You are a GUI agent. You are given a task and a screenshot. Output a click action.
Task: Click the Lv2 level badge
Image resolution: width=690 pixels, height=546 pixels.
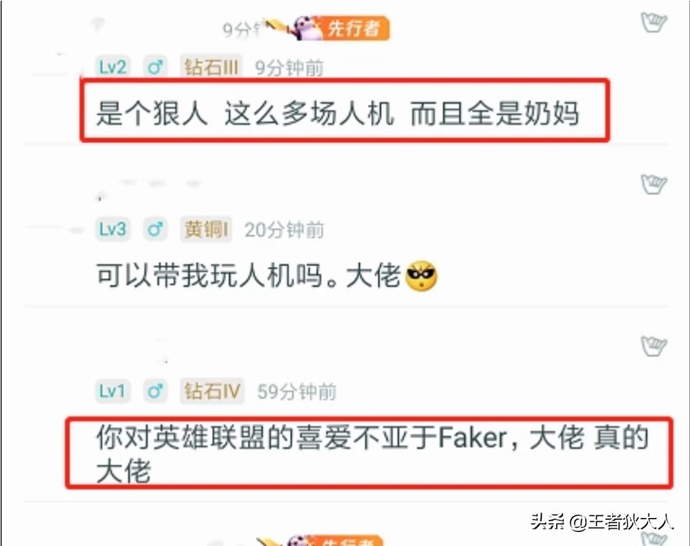tap(112, 68)
